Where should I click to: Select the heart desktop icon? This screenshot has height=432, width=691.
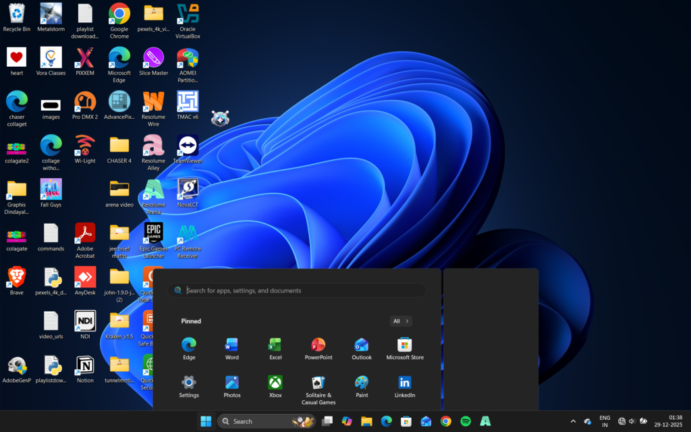point(17,61)
